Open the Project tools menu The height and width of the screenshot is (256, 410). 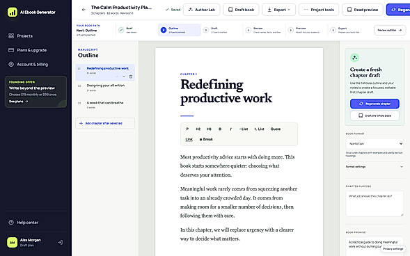(319, 10)
